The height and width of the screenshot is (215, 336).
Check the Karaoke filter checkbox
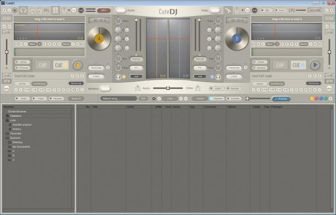(56, 99)
